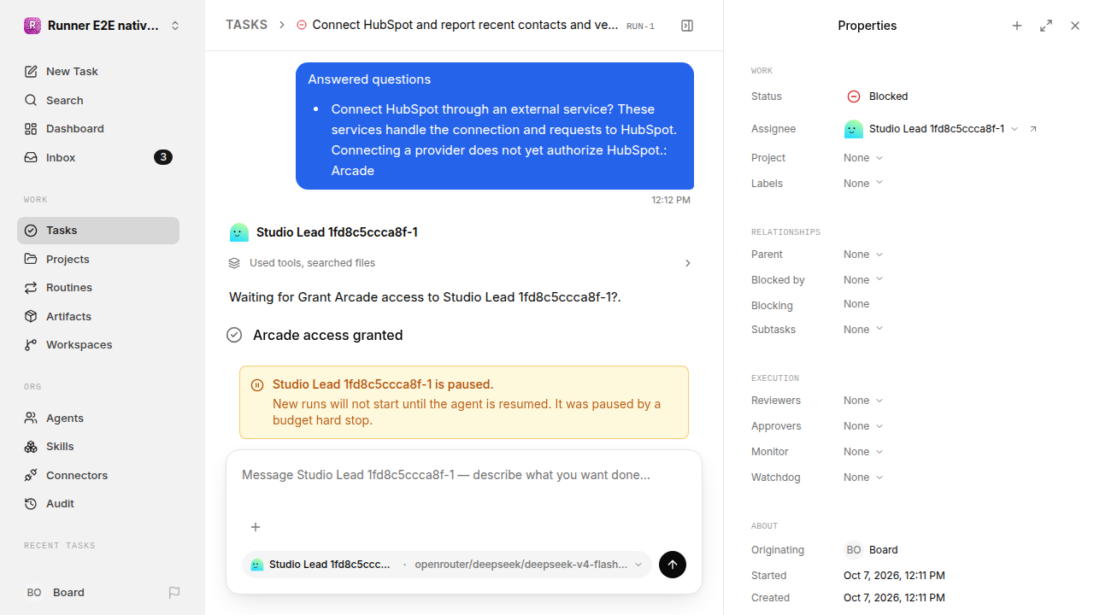Image resolution: width=1094 pixels, height=615 pixels.
Task: Click the RUN-1 task identifier
Action: point(640,26)
